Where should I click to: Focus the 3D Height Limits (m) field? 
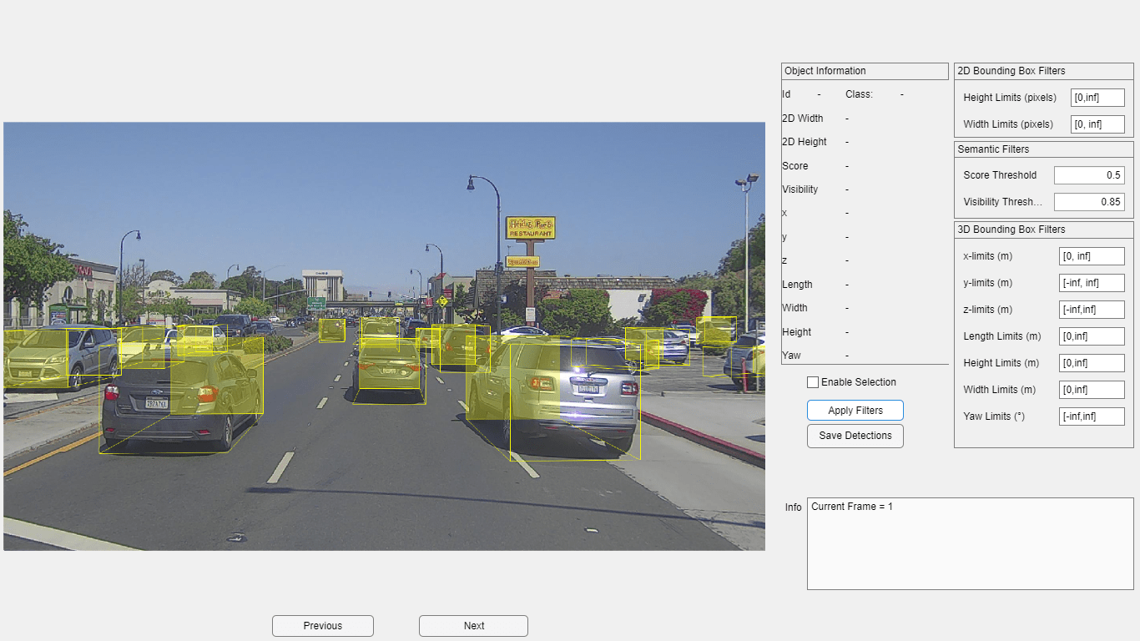pyautogui.click(x=1092, y=363)
